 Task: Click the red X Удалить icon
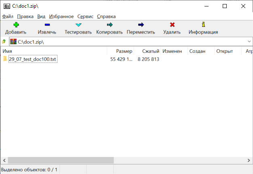172,25
